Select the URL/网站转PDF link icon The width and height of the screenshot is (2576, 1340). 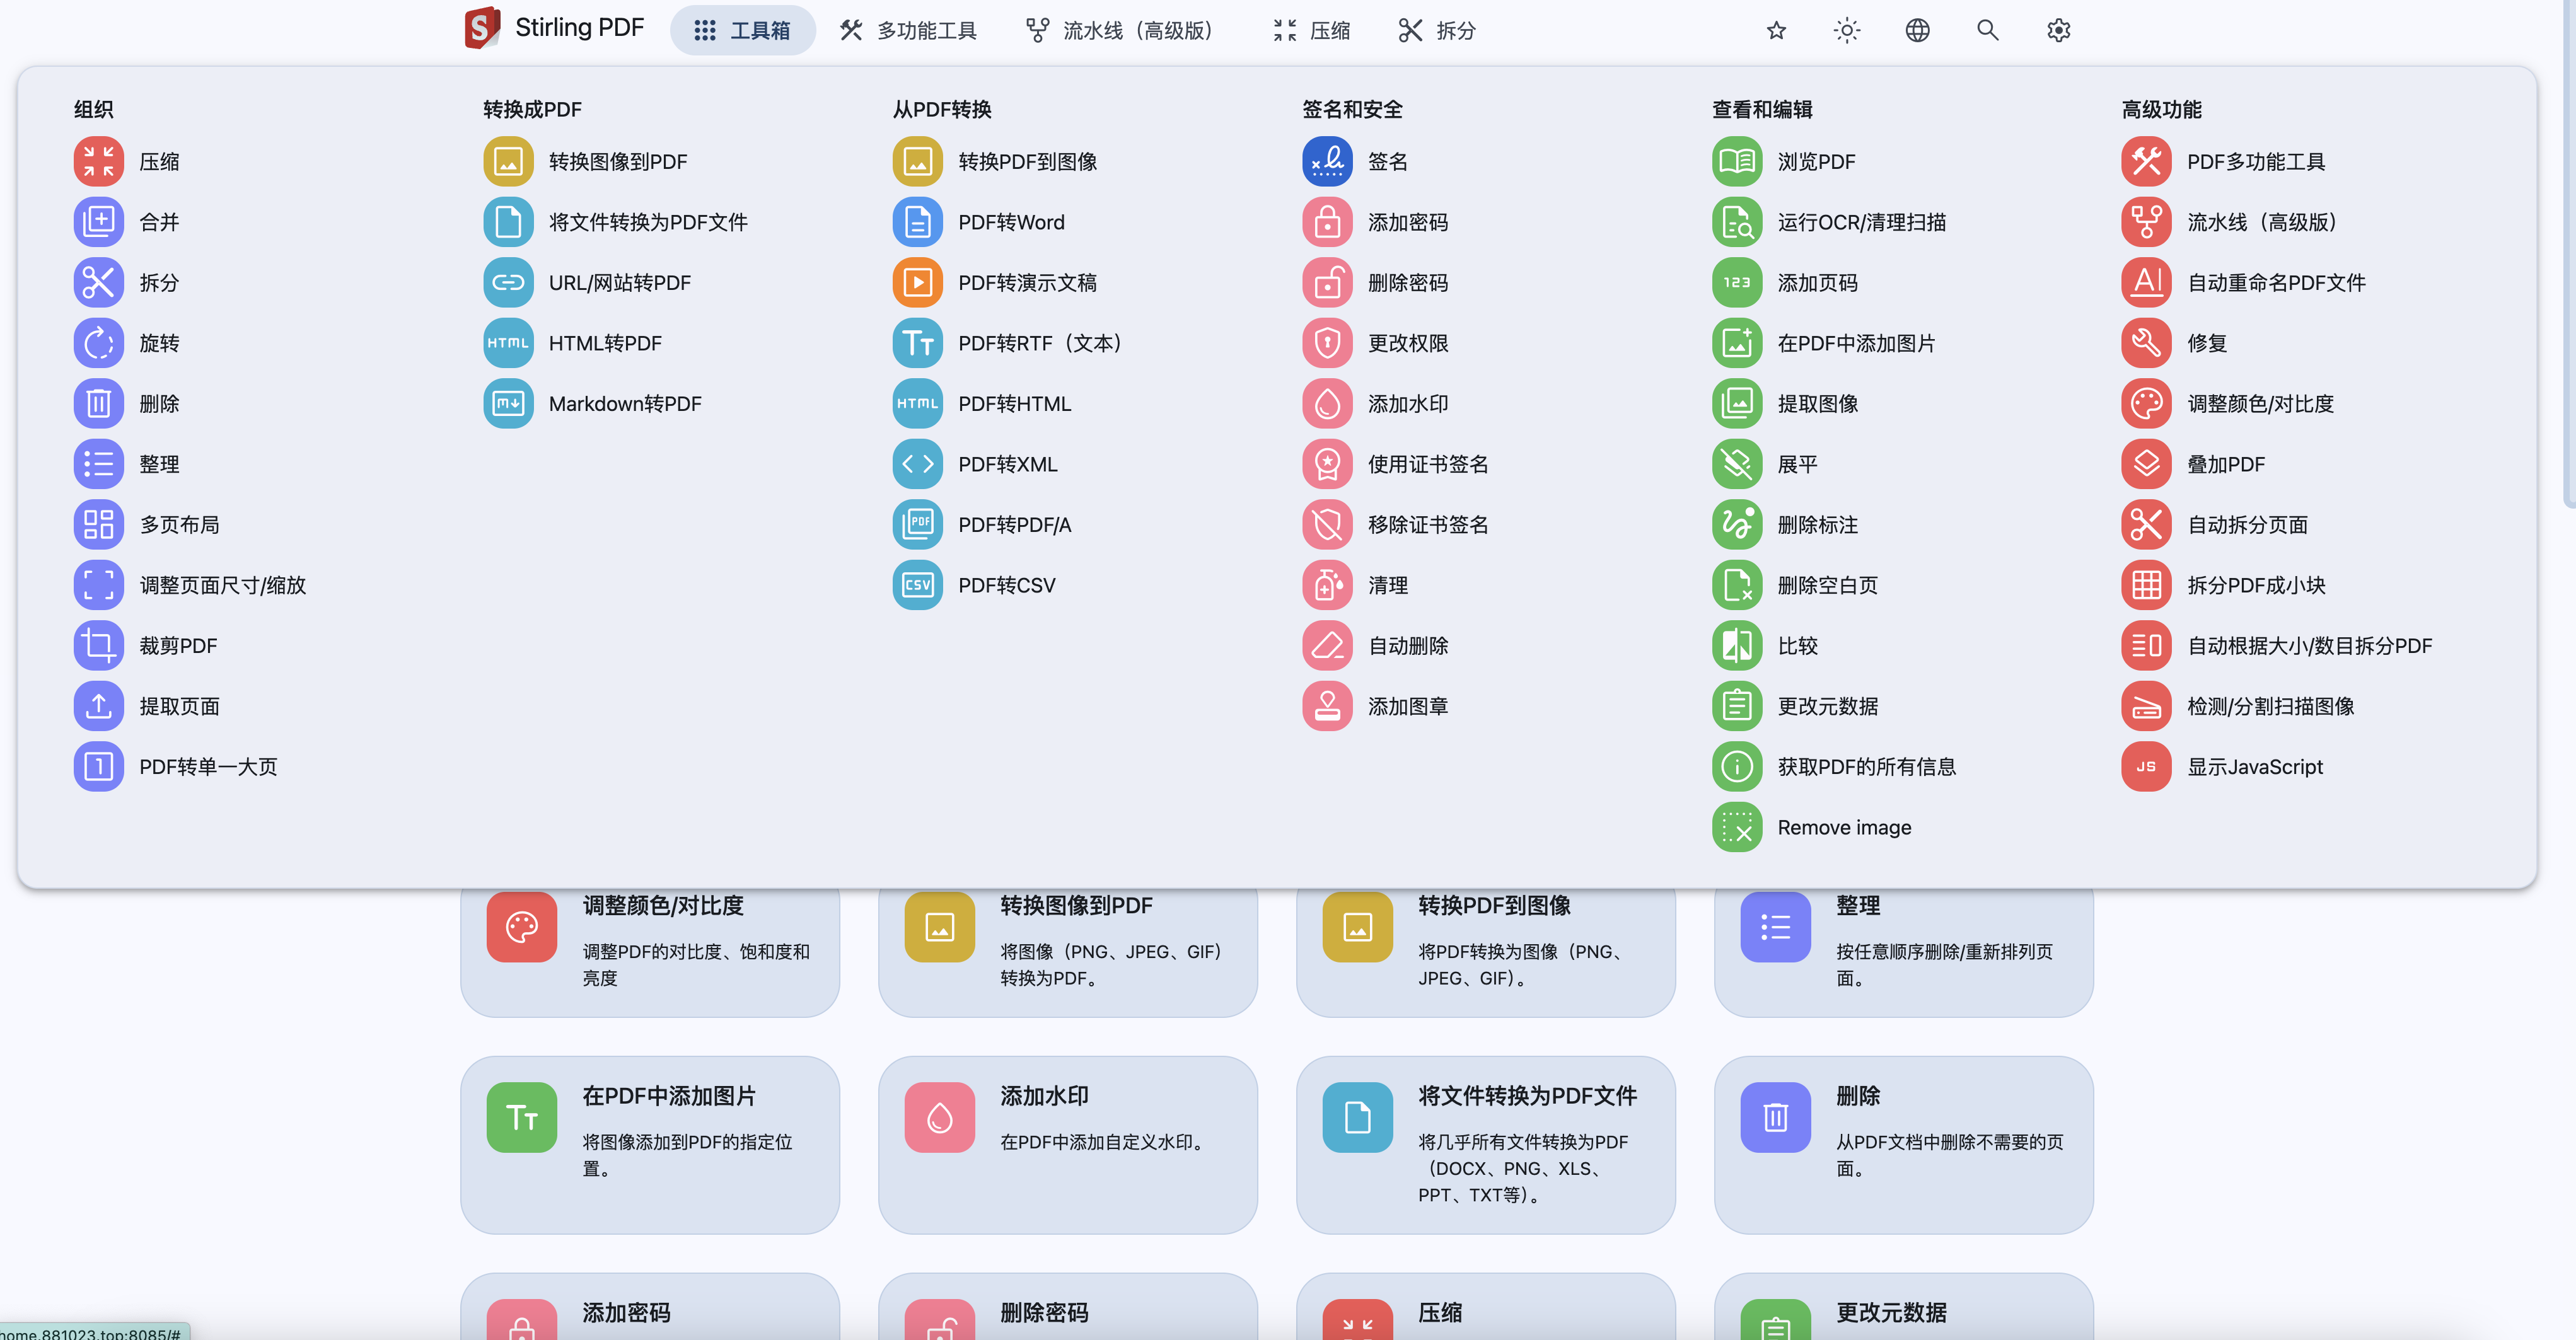click(x=508, y=282)
